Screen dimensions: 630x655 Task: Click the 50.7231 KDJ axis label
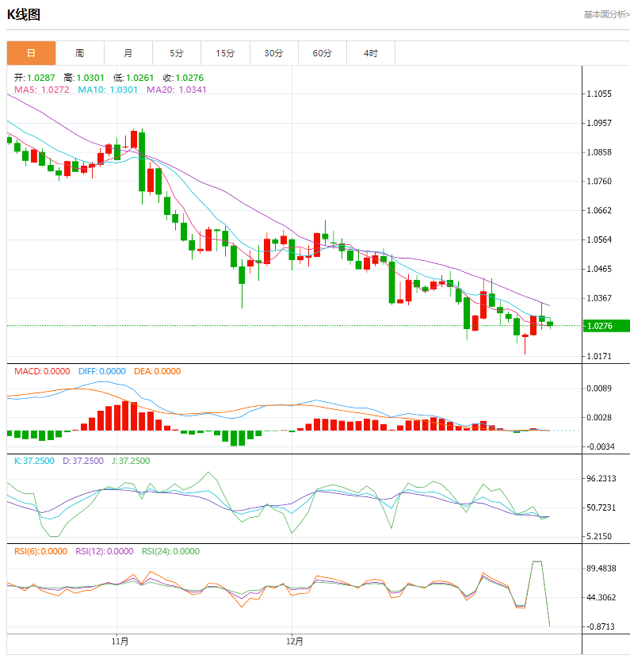pos(601,508)
